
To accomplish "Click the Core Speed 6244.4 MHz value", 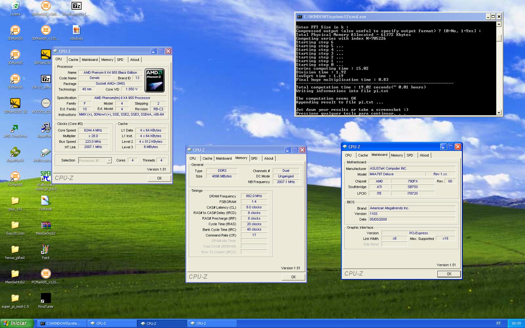I will pyautogui.click(x=93, y=130).
